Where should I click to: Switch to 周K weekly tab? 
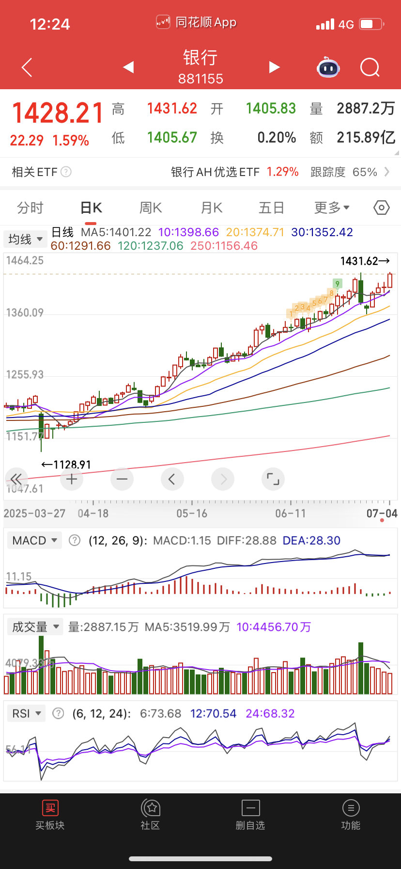151,208
